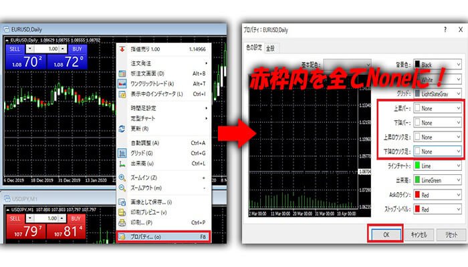Click the リセット button
This screenshot has width=468, height=267.
coord(451,234)
